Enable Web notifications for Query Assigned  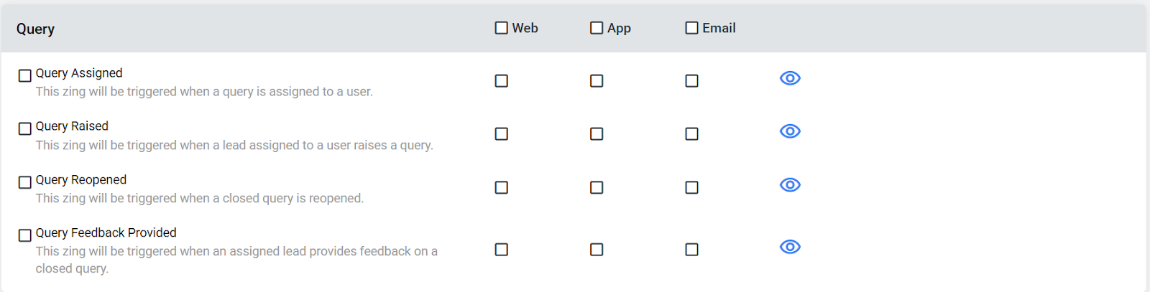click(x=502, y=81)
